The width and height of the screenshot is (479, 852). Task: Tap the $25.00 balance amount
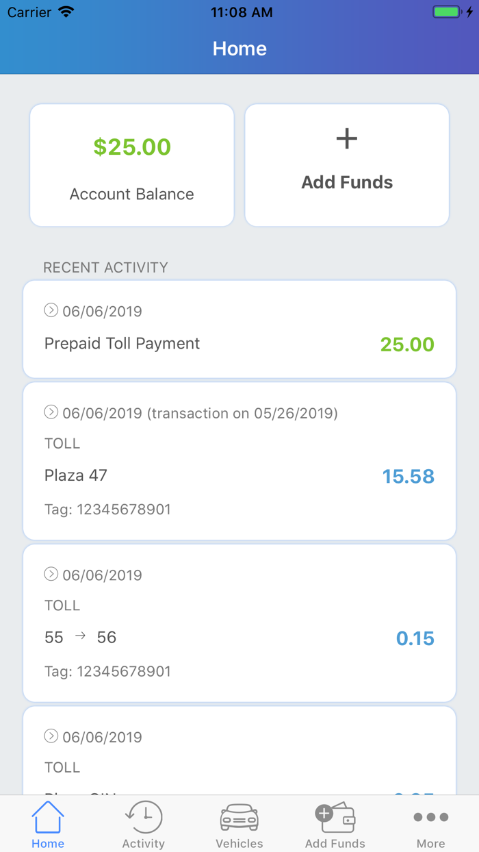tap(131, 147)
